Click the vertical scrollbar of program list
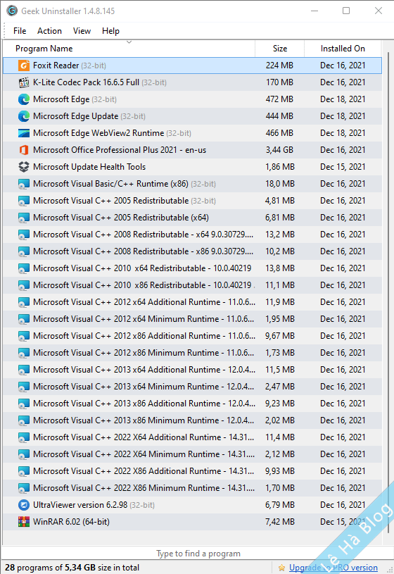Image resolution: width=394 pixels, height=574 pixels. (388, 293)
